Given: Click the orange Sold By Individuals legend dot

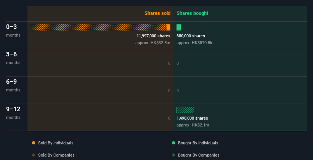Looking at the screenshot, I should pyautogui.click(x=34, y=143).
